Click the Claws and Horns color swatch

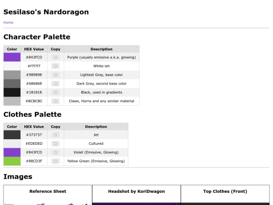(12, 101)
